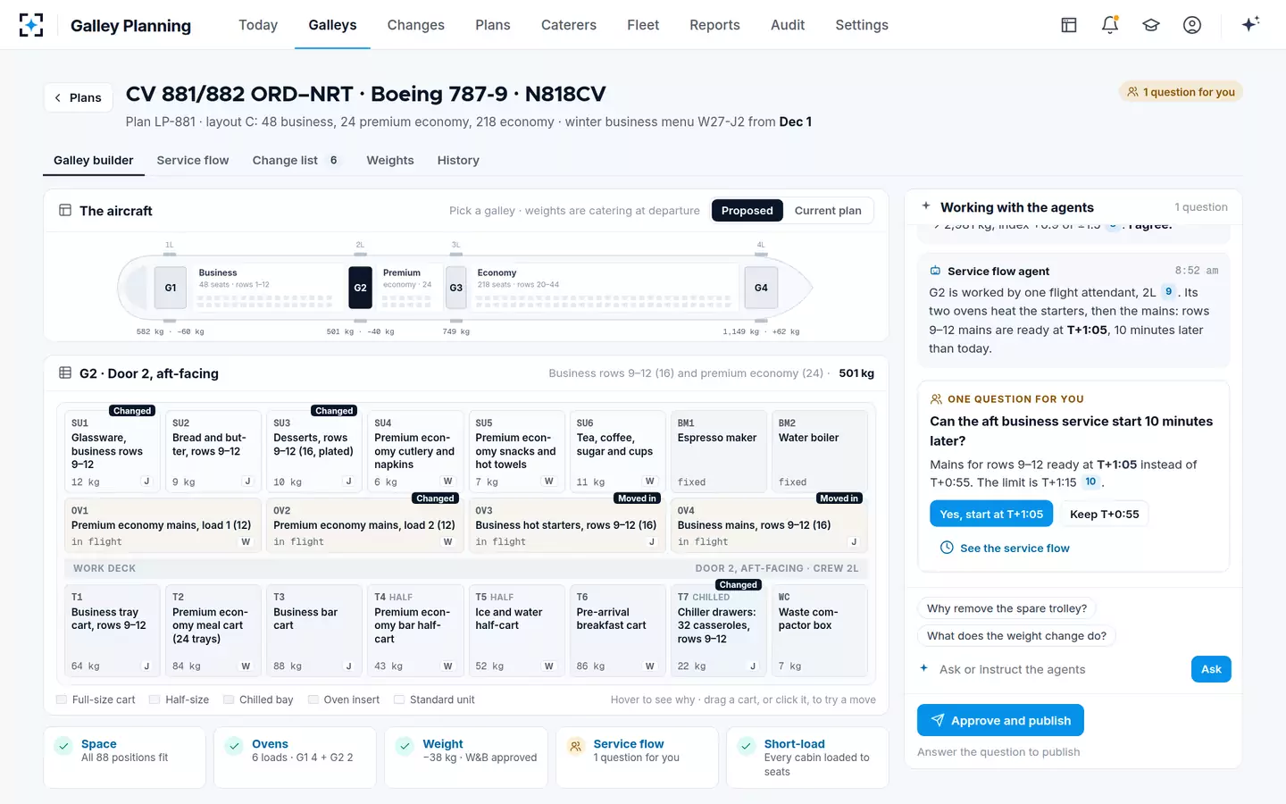This screenshot has height=804, width=1286.
Task: Open the Weights tab
Action: [390, 161]
